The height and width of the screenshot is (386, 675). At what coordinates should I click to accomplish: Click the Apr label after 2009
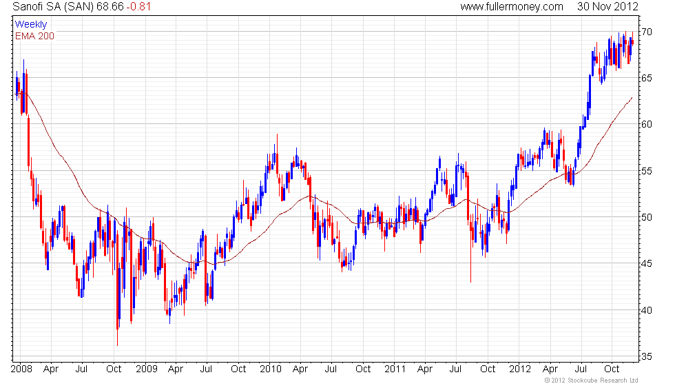176,369
